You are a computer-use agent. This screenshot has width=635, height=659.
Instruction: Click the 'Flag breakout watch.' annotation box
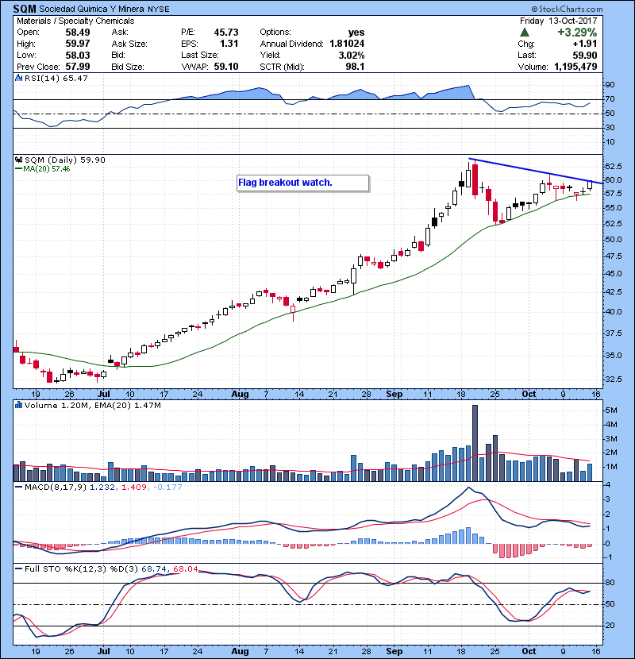(x=302, y=183)
